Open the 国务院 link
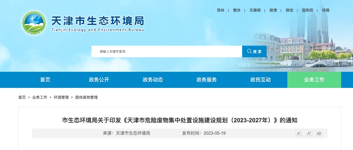Image resolution: width=353 pixels, height=150 pixels. click(308, 10)
